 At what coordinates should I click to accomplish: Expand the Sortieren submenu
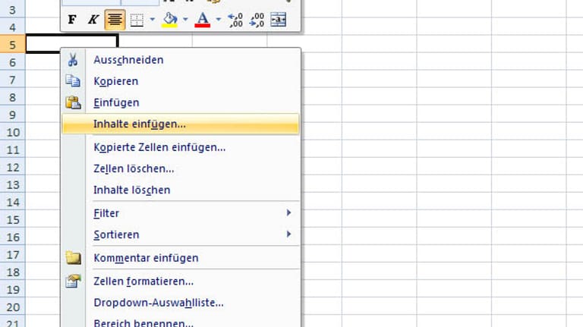pyautogui.click(x=181, y=234)
